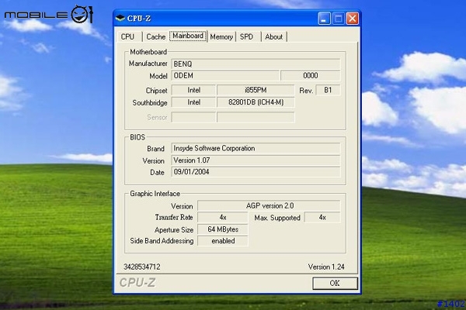Click the Max. Supported label

[x=277, y=218]
